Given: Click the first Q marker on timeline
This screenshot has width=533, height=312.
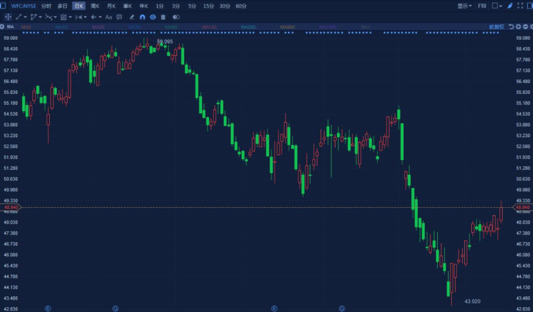Looking at the screenshot, I should 115,309.
